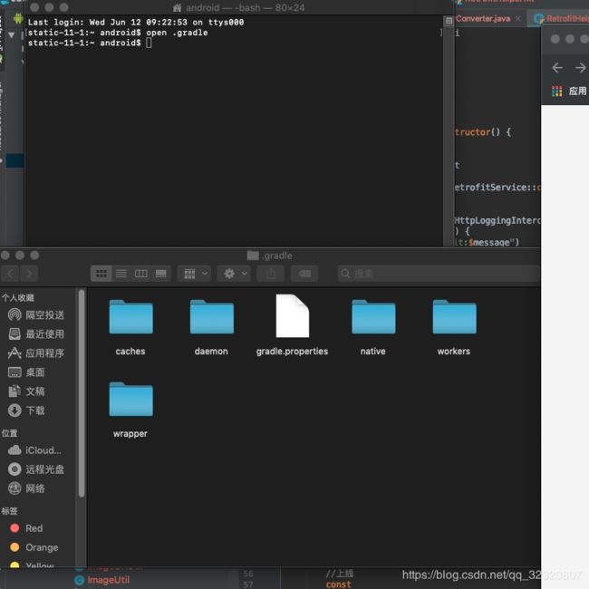
Task: Select the gradle.properties file
Action: coord(293,316)
